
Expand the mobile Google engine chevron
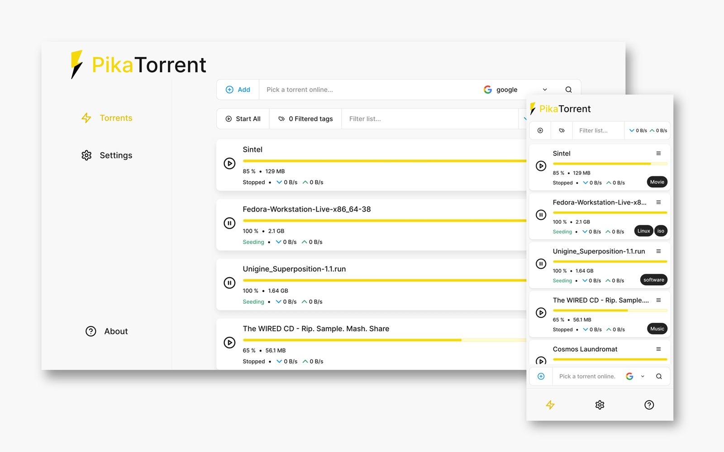tap(643, 376)
